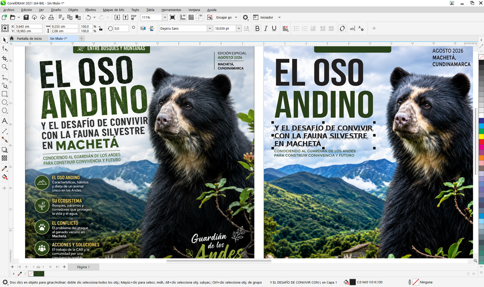Click the Import icon

pyautogui.click(x=117, y=18)
